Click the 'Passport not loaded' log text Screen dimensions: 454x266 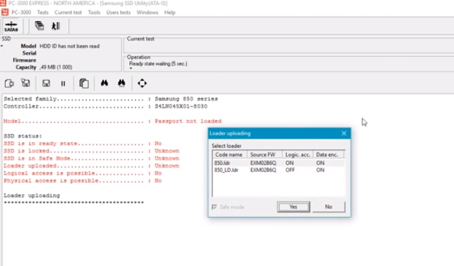click(x=188, y=121)
